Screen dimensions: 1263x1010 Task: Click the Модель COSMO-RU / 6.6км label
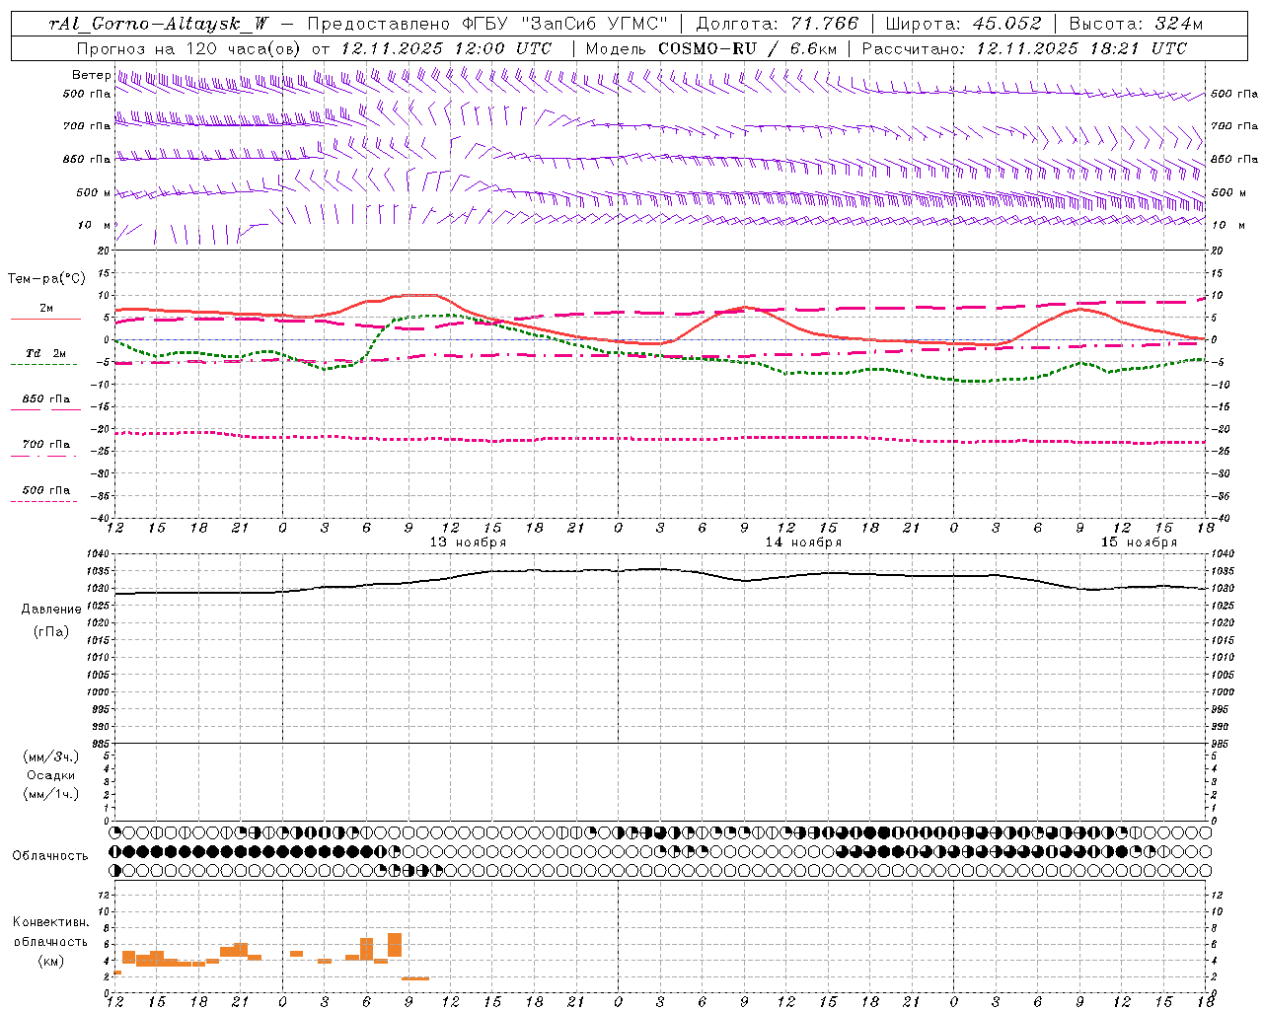click(x=711, y=48)
